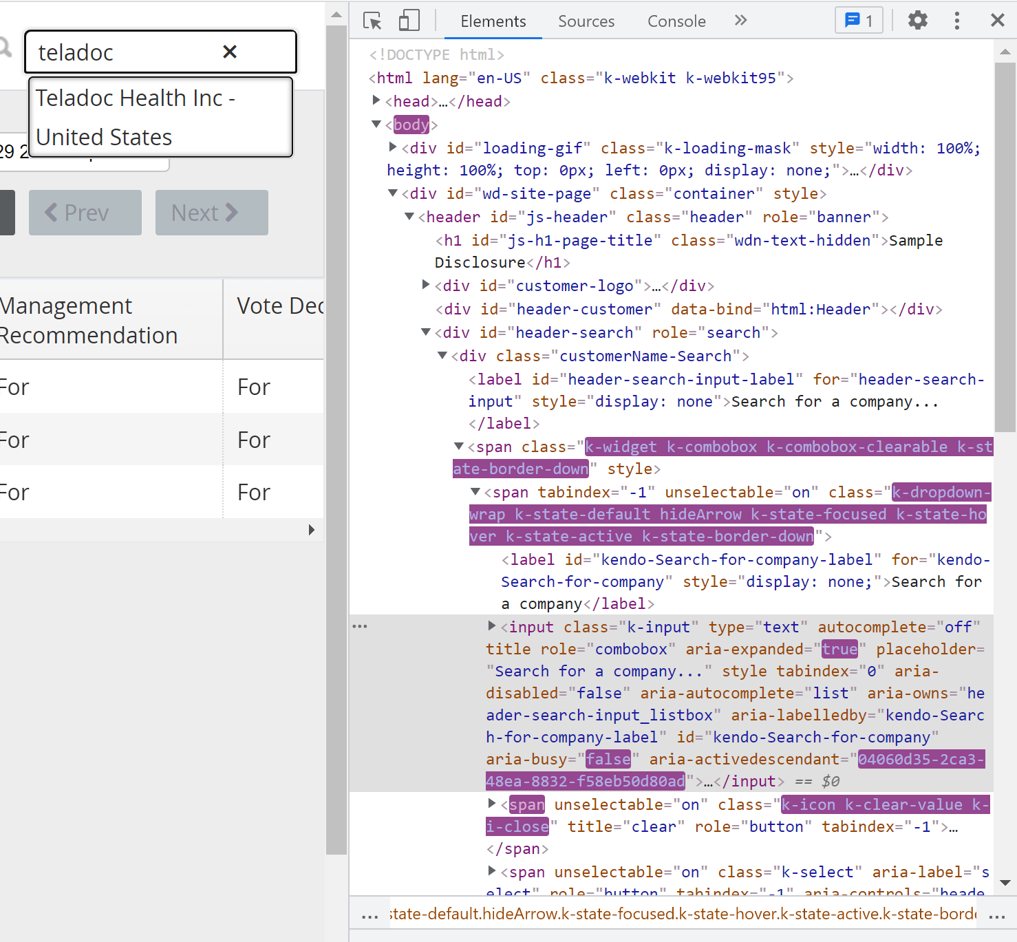Expand the k-clear-value span node
The image size is (1017, 942).
pos(491,803)
